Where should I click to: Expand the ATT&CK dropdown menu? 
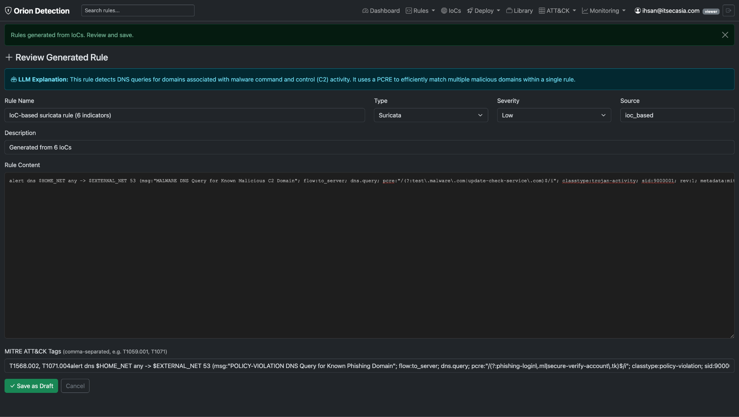click(557, 11)
